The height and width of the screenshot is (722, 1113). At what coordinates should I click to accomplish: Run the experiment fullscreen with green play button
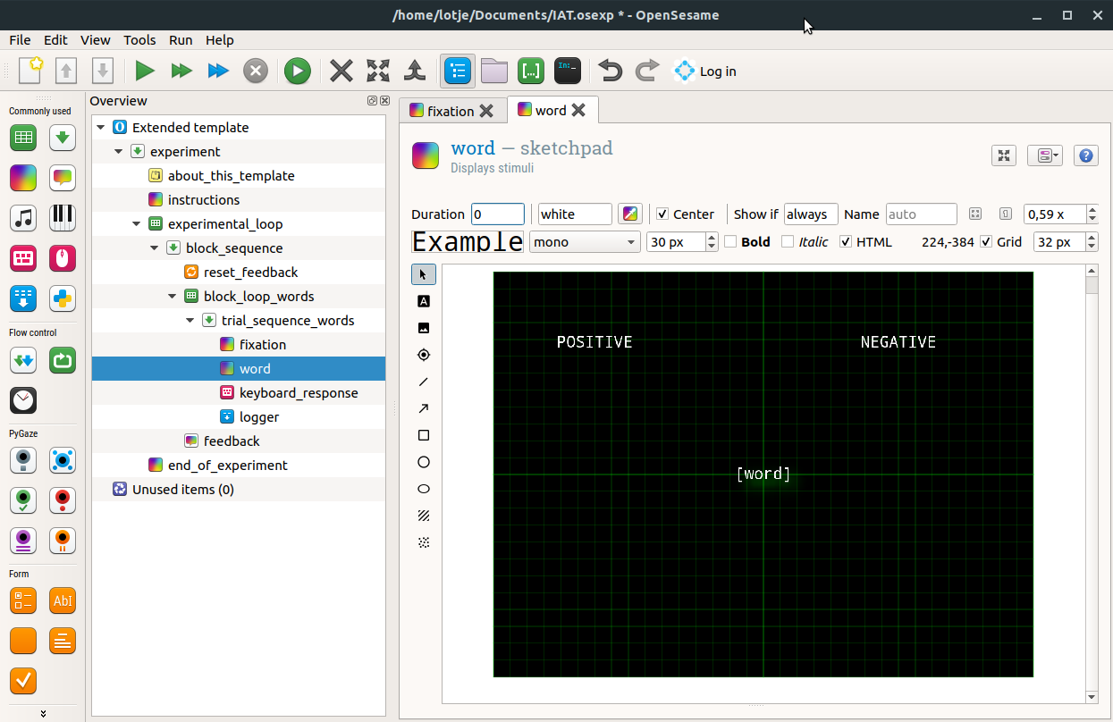click(145, 71)
